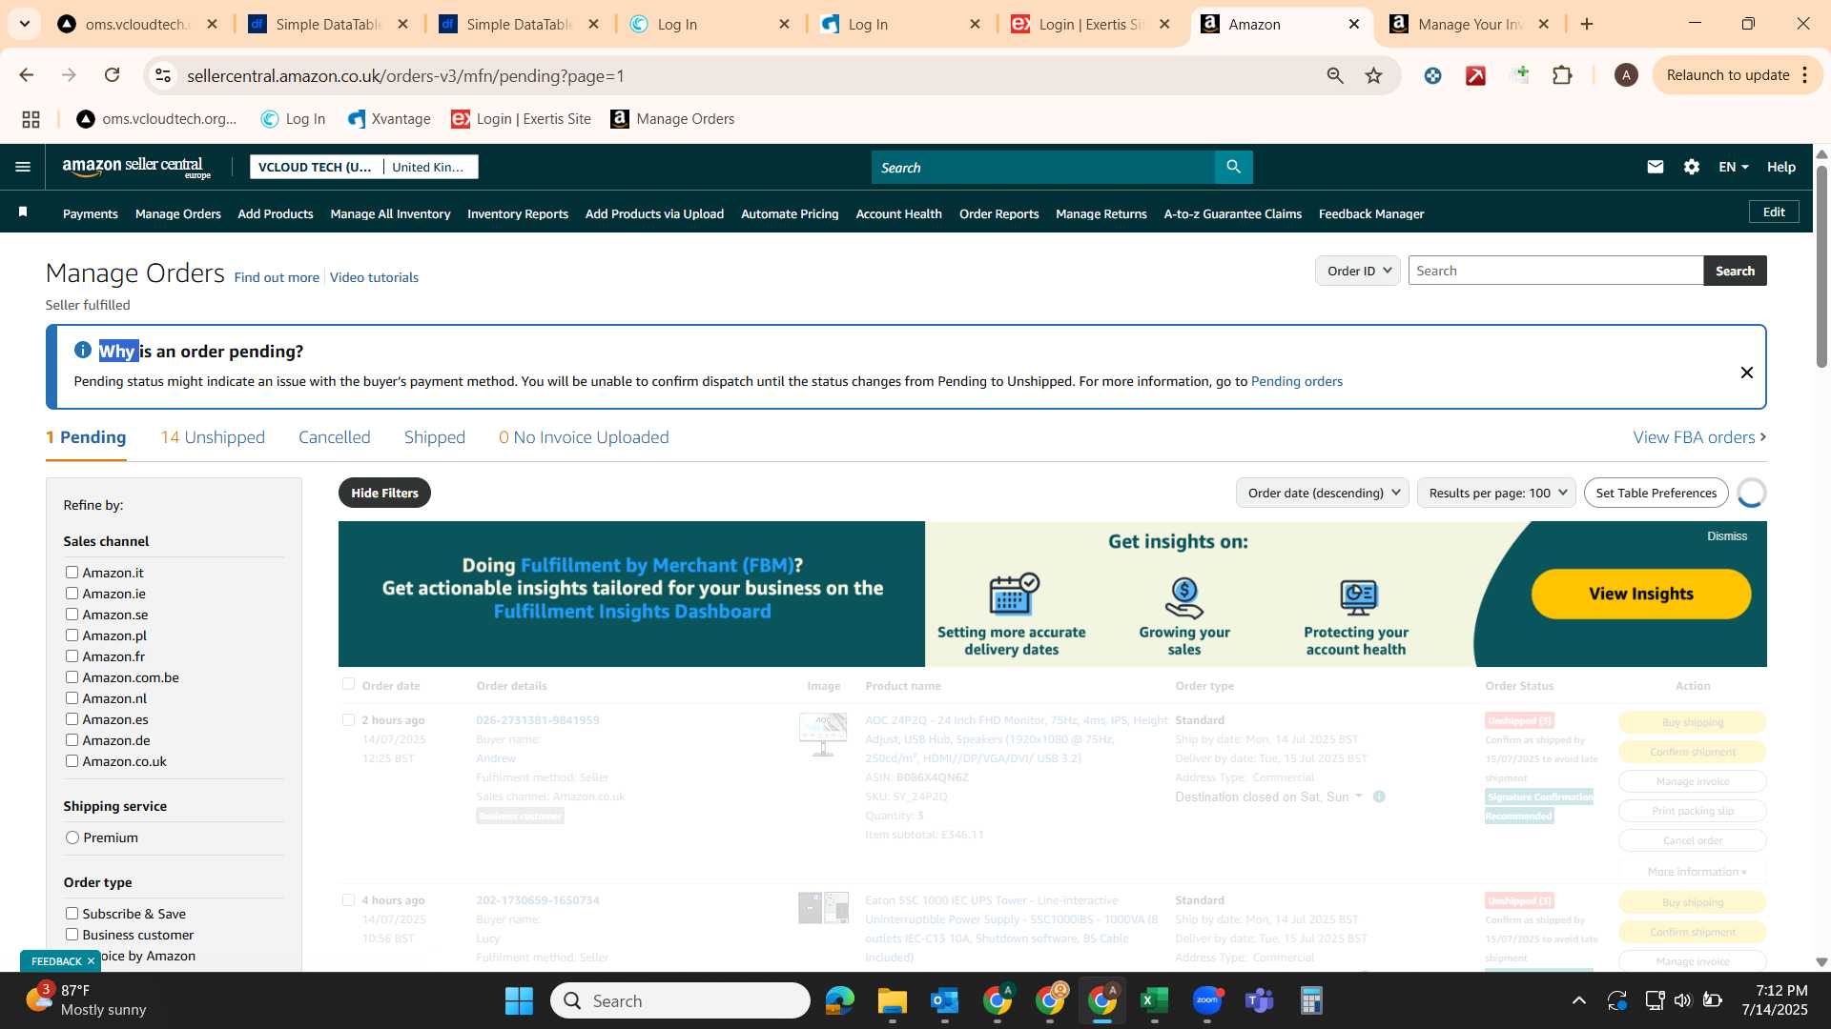The width and height of the screenshot is (1831, 1029).
Task: Open Outlook from the taskbar
Action: [x=944, y=1000]
